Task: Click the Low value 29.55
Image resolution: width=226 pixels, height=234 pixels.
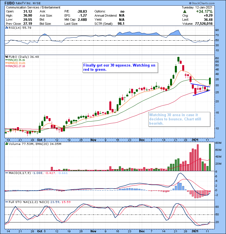Action: pyautogui.click(x=28, y=19)
